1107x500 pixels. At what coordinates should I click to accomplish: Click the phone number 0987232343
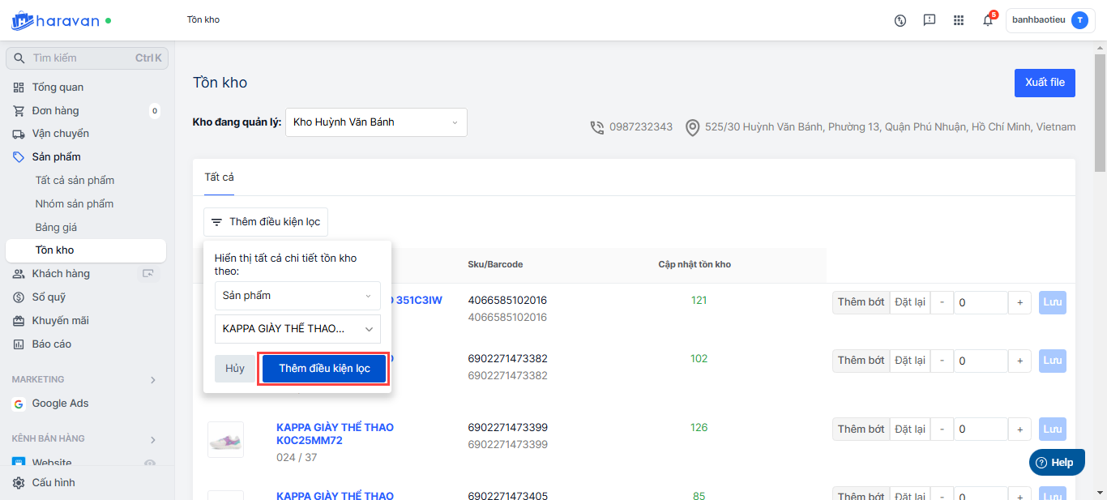coord(641,127)
